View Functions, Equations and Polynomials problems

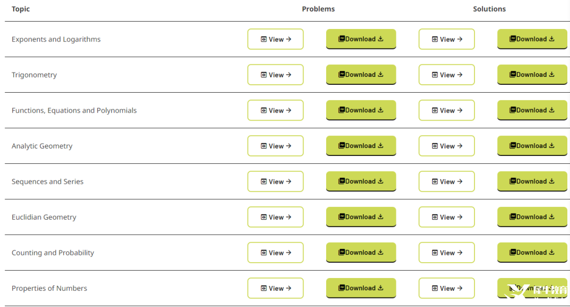click(275, 110)
